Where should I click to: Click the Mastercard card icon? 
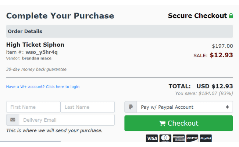coord(165,138)
